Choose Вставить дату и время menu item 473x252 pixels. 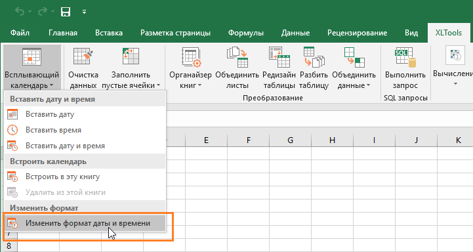pos(85,146)
